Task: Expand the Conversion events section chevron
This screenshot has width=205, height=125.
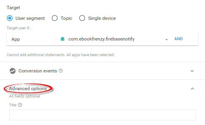Action: [x=192, y=71]
